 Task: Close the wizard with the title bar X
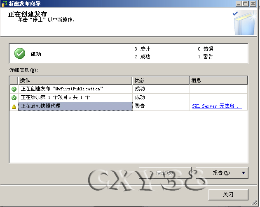pos(255,3)
